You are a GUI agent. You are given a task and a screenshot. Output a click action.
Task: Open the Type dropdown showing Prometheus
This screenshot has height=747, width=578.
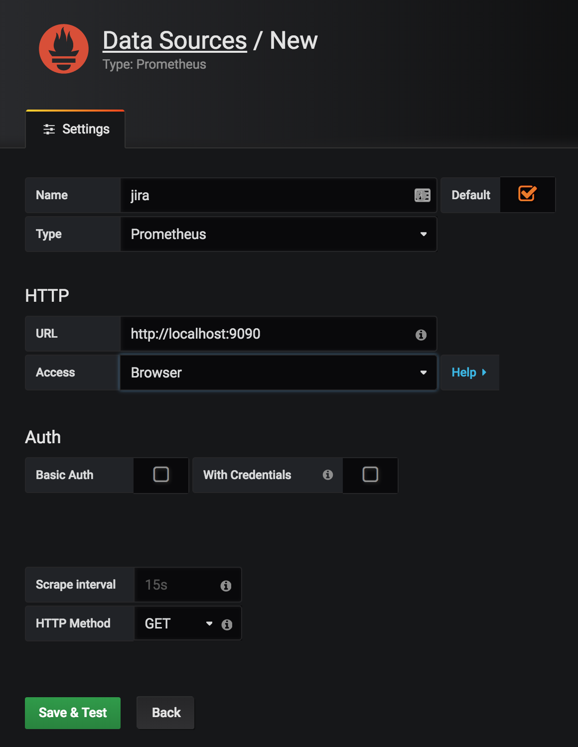[x=279, y=234]
